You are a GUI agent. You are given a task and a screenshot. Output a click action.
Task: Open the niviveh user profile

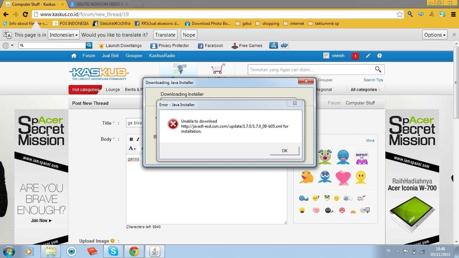pos(334,56)
